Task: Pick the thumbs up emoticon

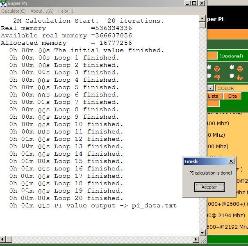Action: coord(240,77)
